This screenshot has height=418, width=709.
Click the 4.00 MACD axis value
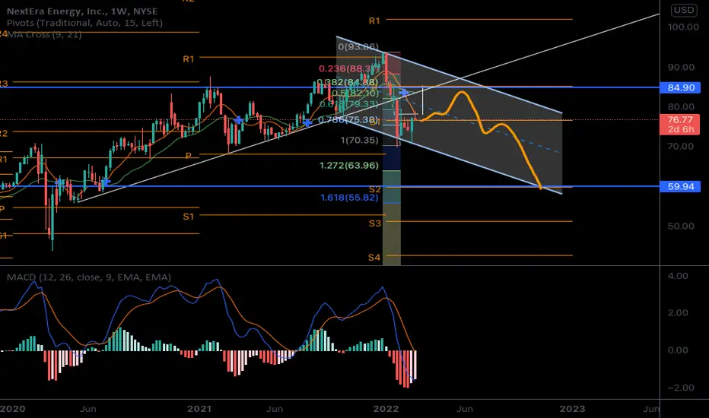coord(678,276)
